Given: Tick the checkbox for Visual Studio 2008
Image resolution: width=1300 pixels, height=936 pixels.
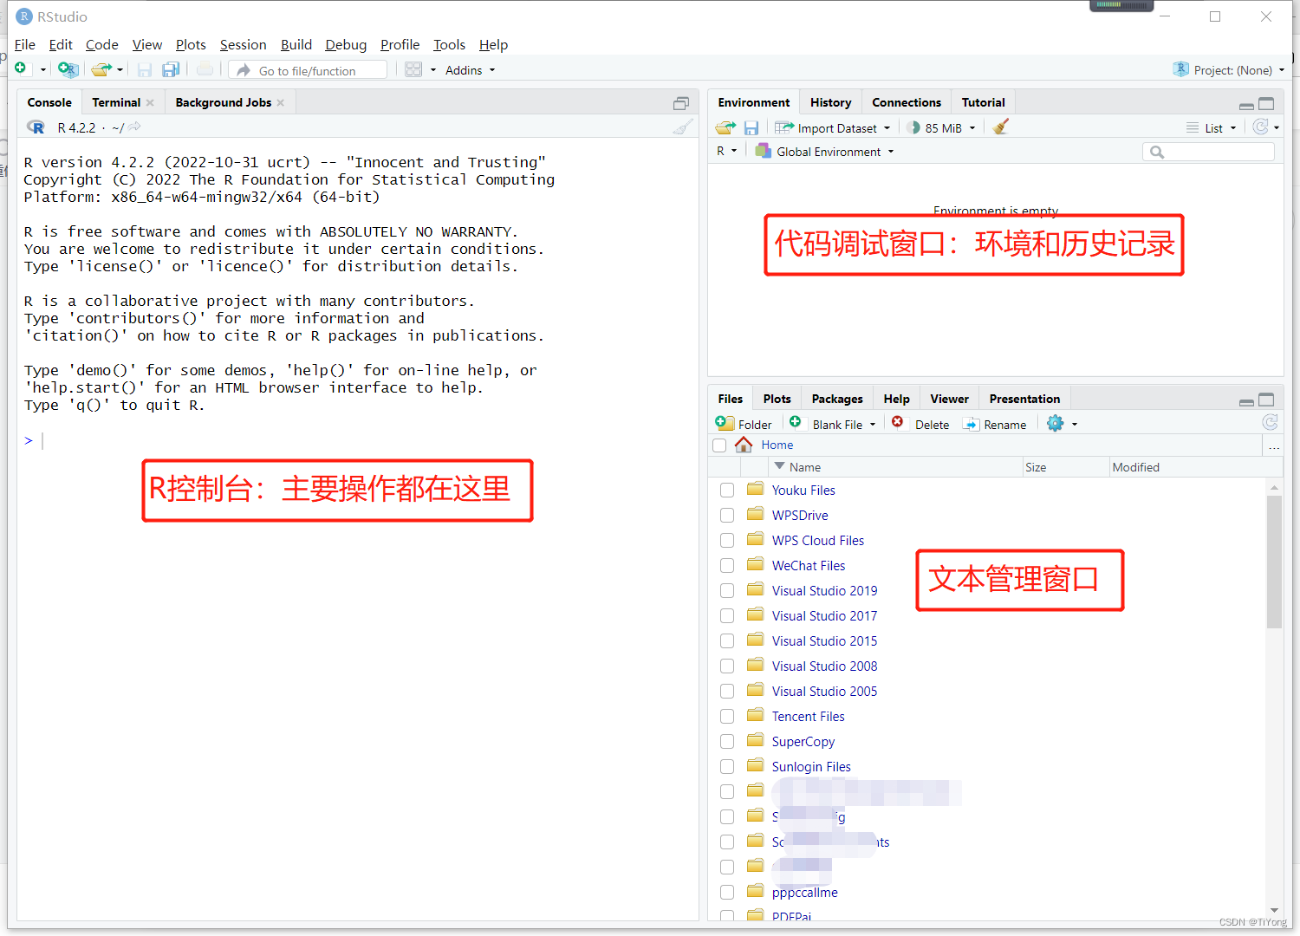Looking at the screenshot, I should pyautogui.click(x=727, y=666).
